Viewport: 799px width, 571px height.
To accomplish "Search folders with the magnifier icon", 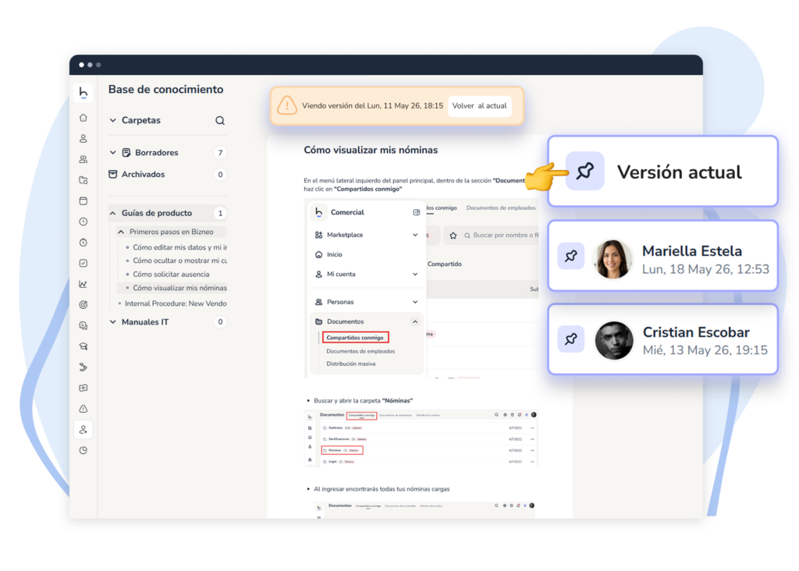I will (x=220, y=121).
